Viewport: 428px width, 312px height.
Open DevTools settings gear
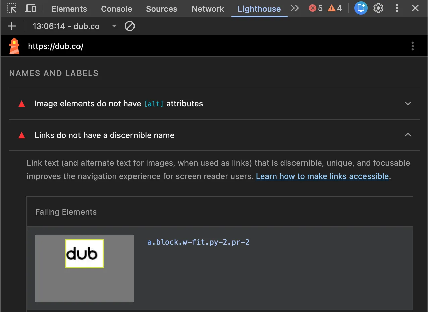pos(378,8)
